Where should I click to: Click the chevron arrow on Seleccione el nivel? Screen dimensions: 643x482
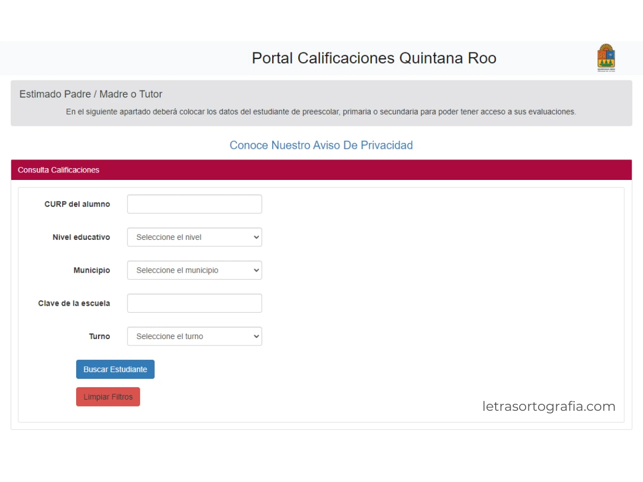click(x=256, y=237)
